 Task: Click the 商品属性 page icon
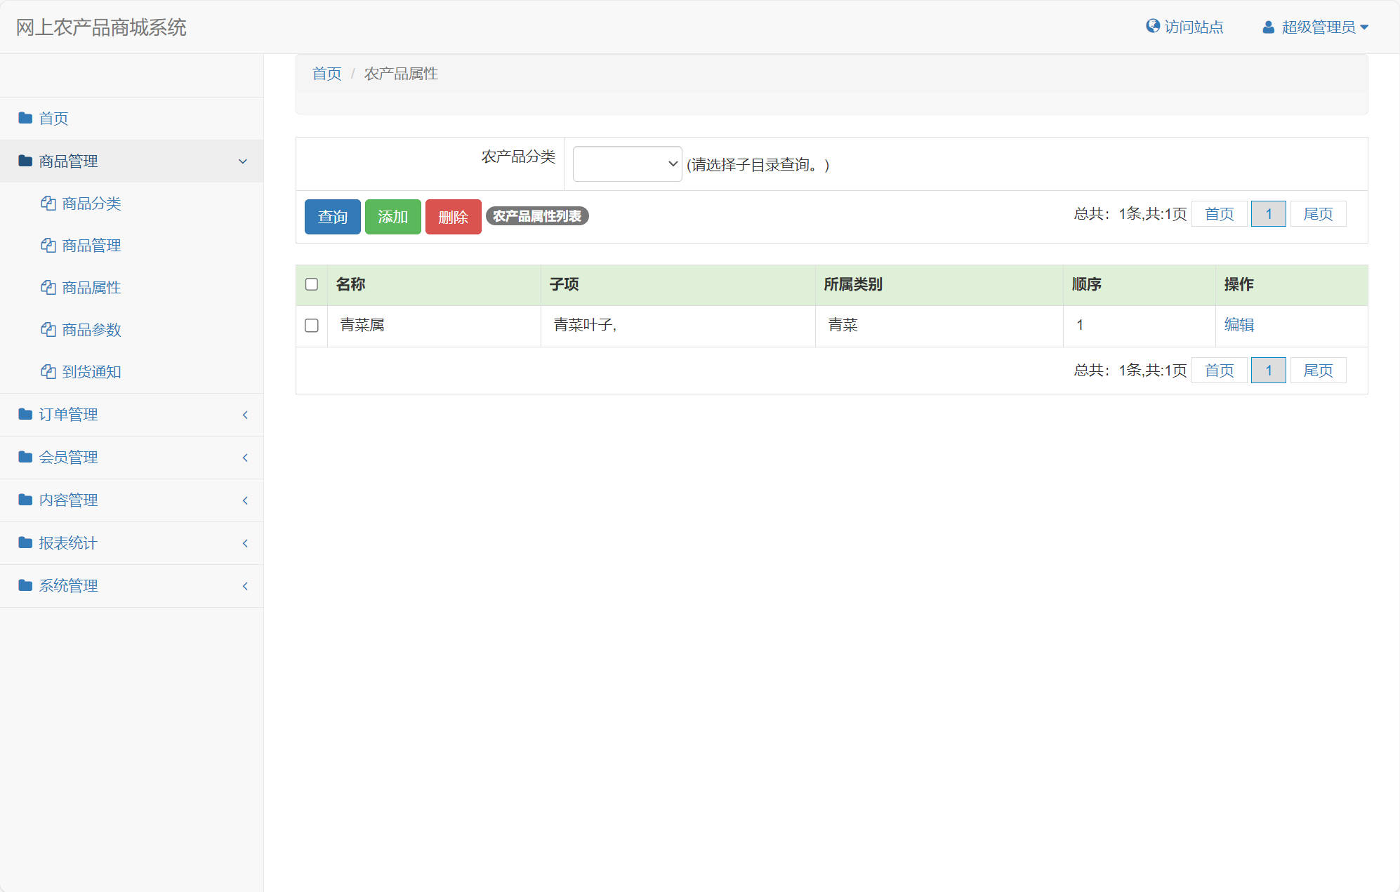pos(48,288)
